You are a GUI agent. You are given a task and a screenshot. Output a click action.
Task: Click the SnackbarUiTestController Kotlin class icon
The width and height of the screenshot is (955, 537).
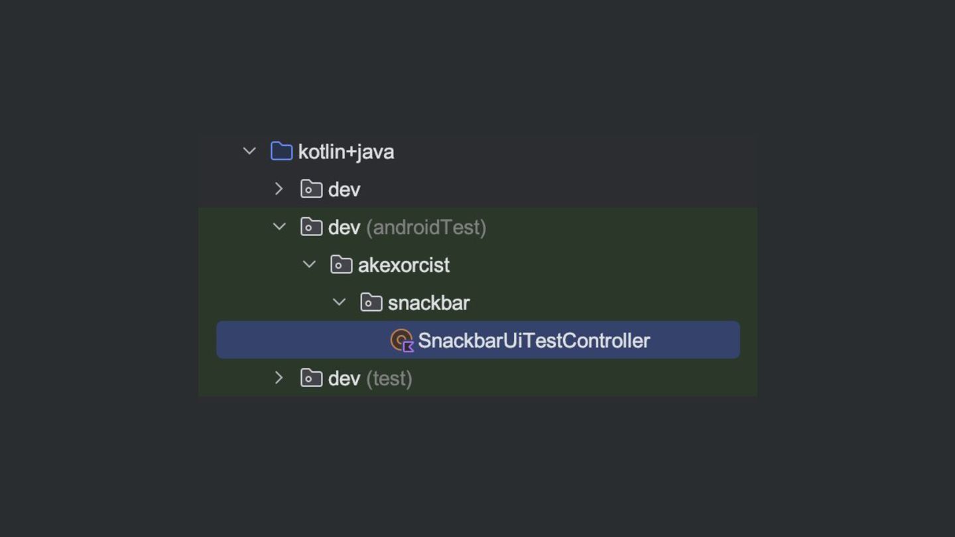(x=402, y=340)
